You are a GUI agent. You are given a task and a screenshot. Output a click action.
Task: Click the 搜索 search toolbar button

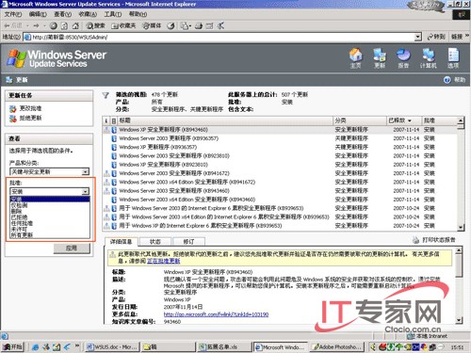click(x=95, y=25)
